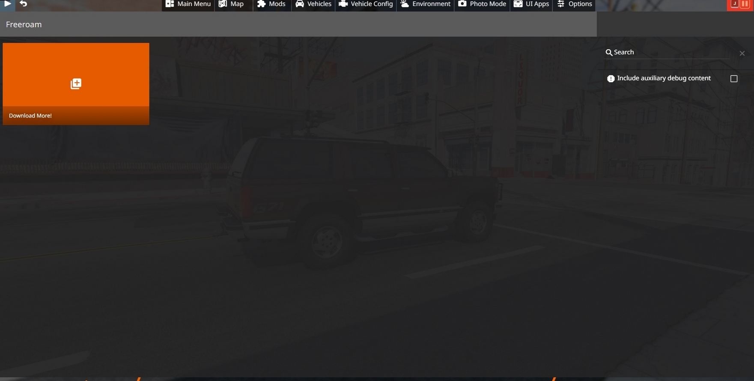Open the Options menu
Image resolution: width=754 pixels, height=381 pixels.
click(574, 4)
